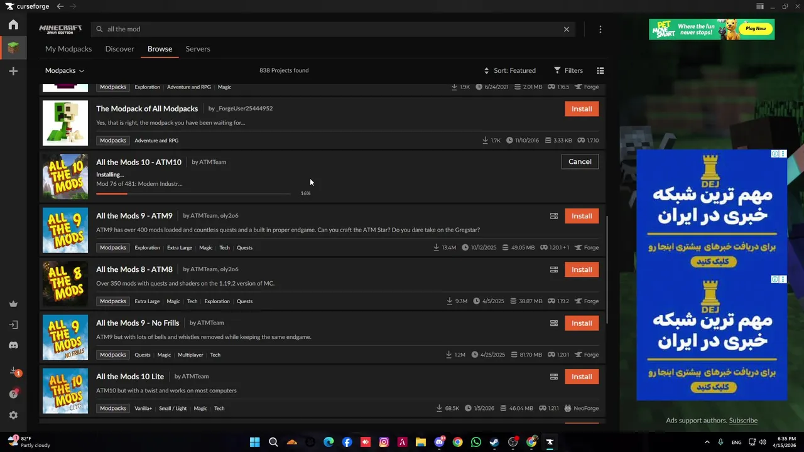Install All the Mods 10 Lite
Image resolution: width=804 pixels, height=452 pixels.
(x=582, y=377)
